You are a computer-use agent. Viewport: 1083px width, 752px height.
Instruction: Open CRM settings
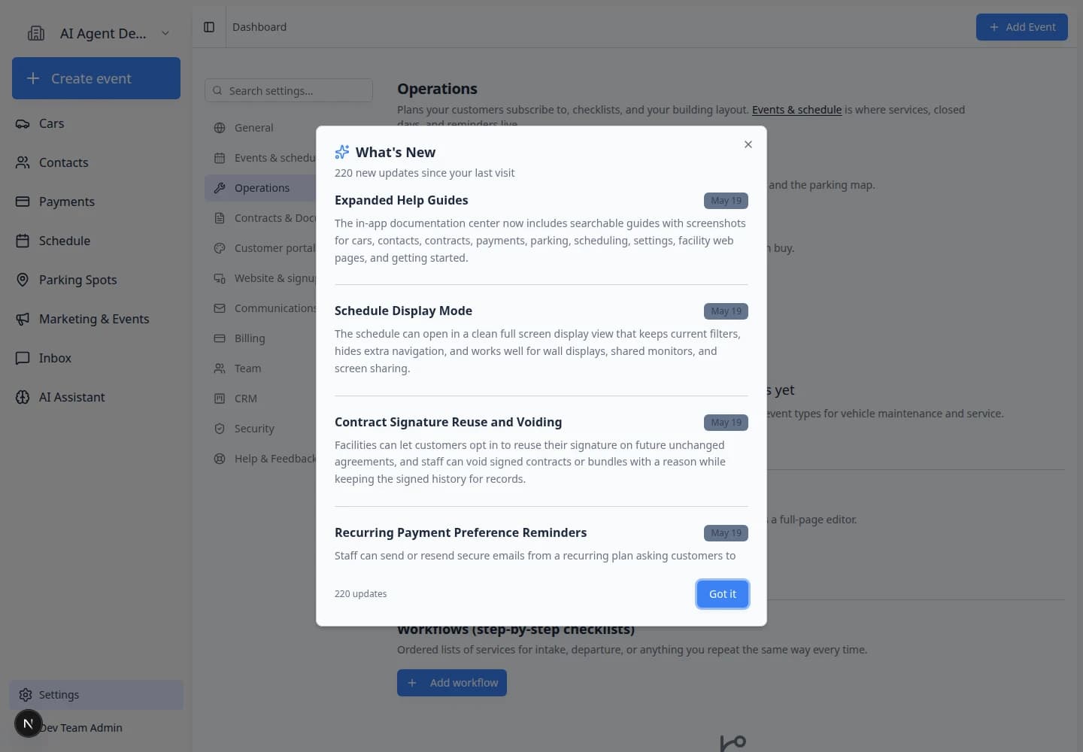point(260,399)
